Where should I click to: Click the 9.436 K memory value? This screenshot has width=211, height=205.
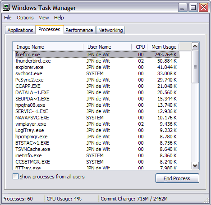(x=168, y=124)
